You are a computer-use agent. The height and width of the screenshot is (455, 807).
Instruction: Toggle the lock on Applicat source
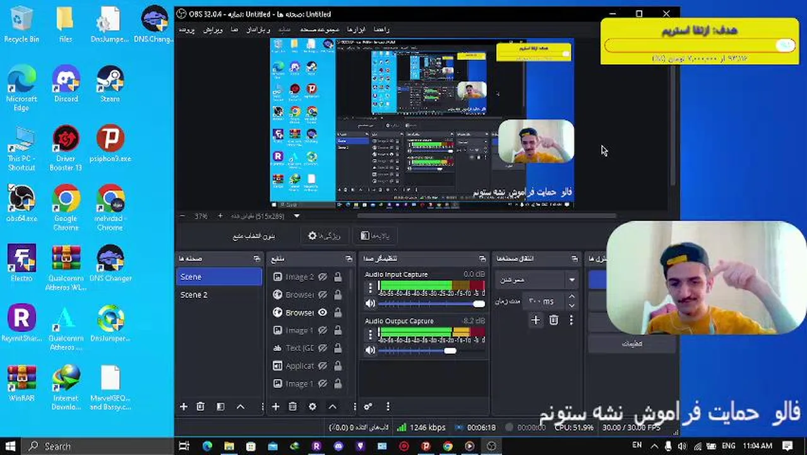338,365
